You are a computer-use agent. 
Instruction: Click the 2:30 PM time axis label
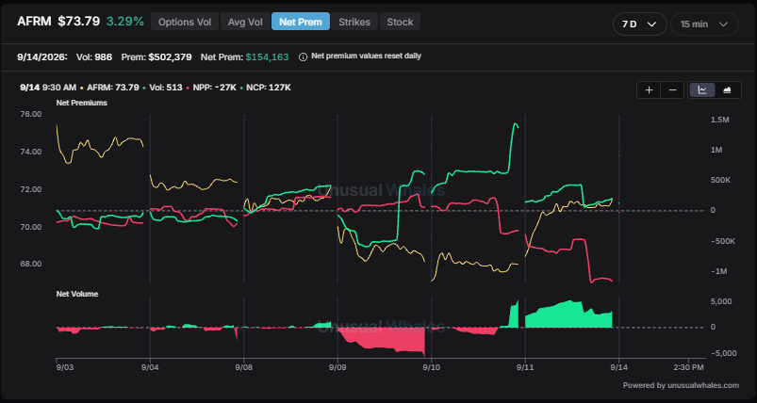[688, 367]
